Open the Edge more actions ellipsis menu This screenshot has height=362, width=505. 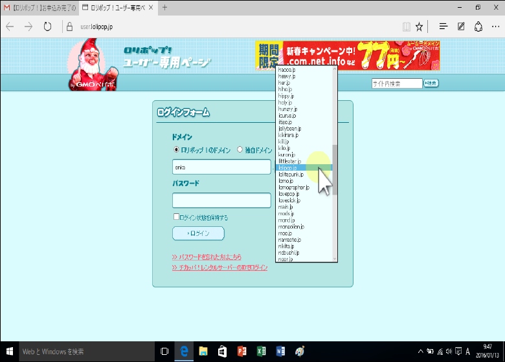496,27
